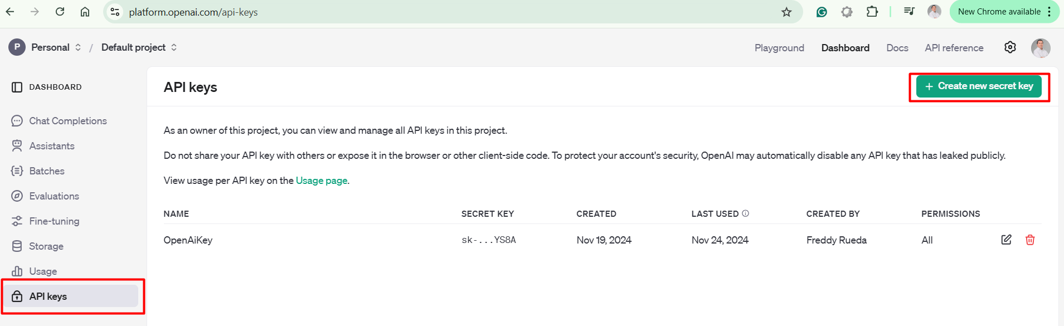Open Storage in sidebar
1064x326 pixels.
click(x=46, y=246)
